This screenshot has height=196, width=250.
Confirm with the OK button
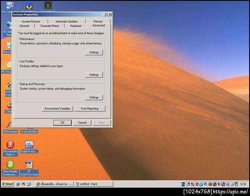click(62, 122)
